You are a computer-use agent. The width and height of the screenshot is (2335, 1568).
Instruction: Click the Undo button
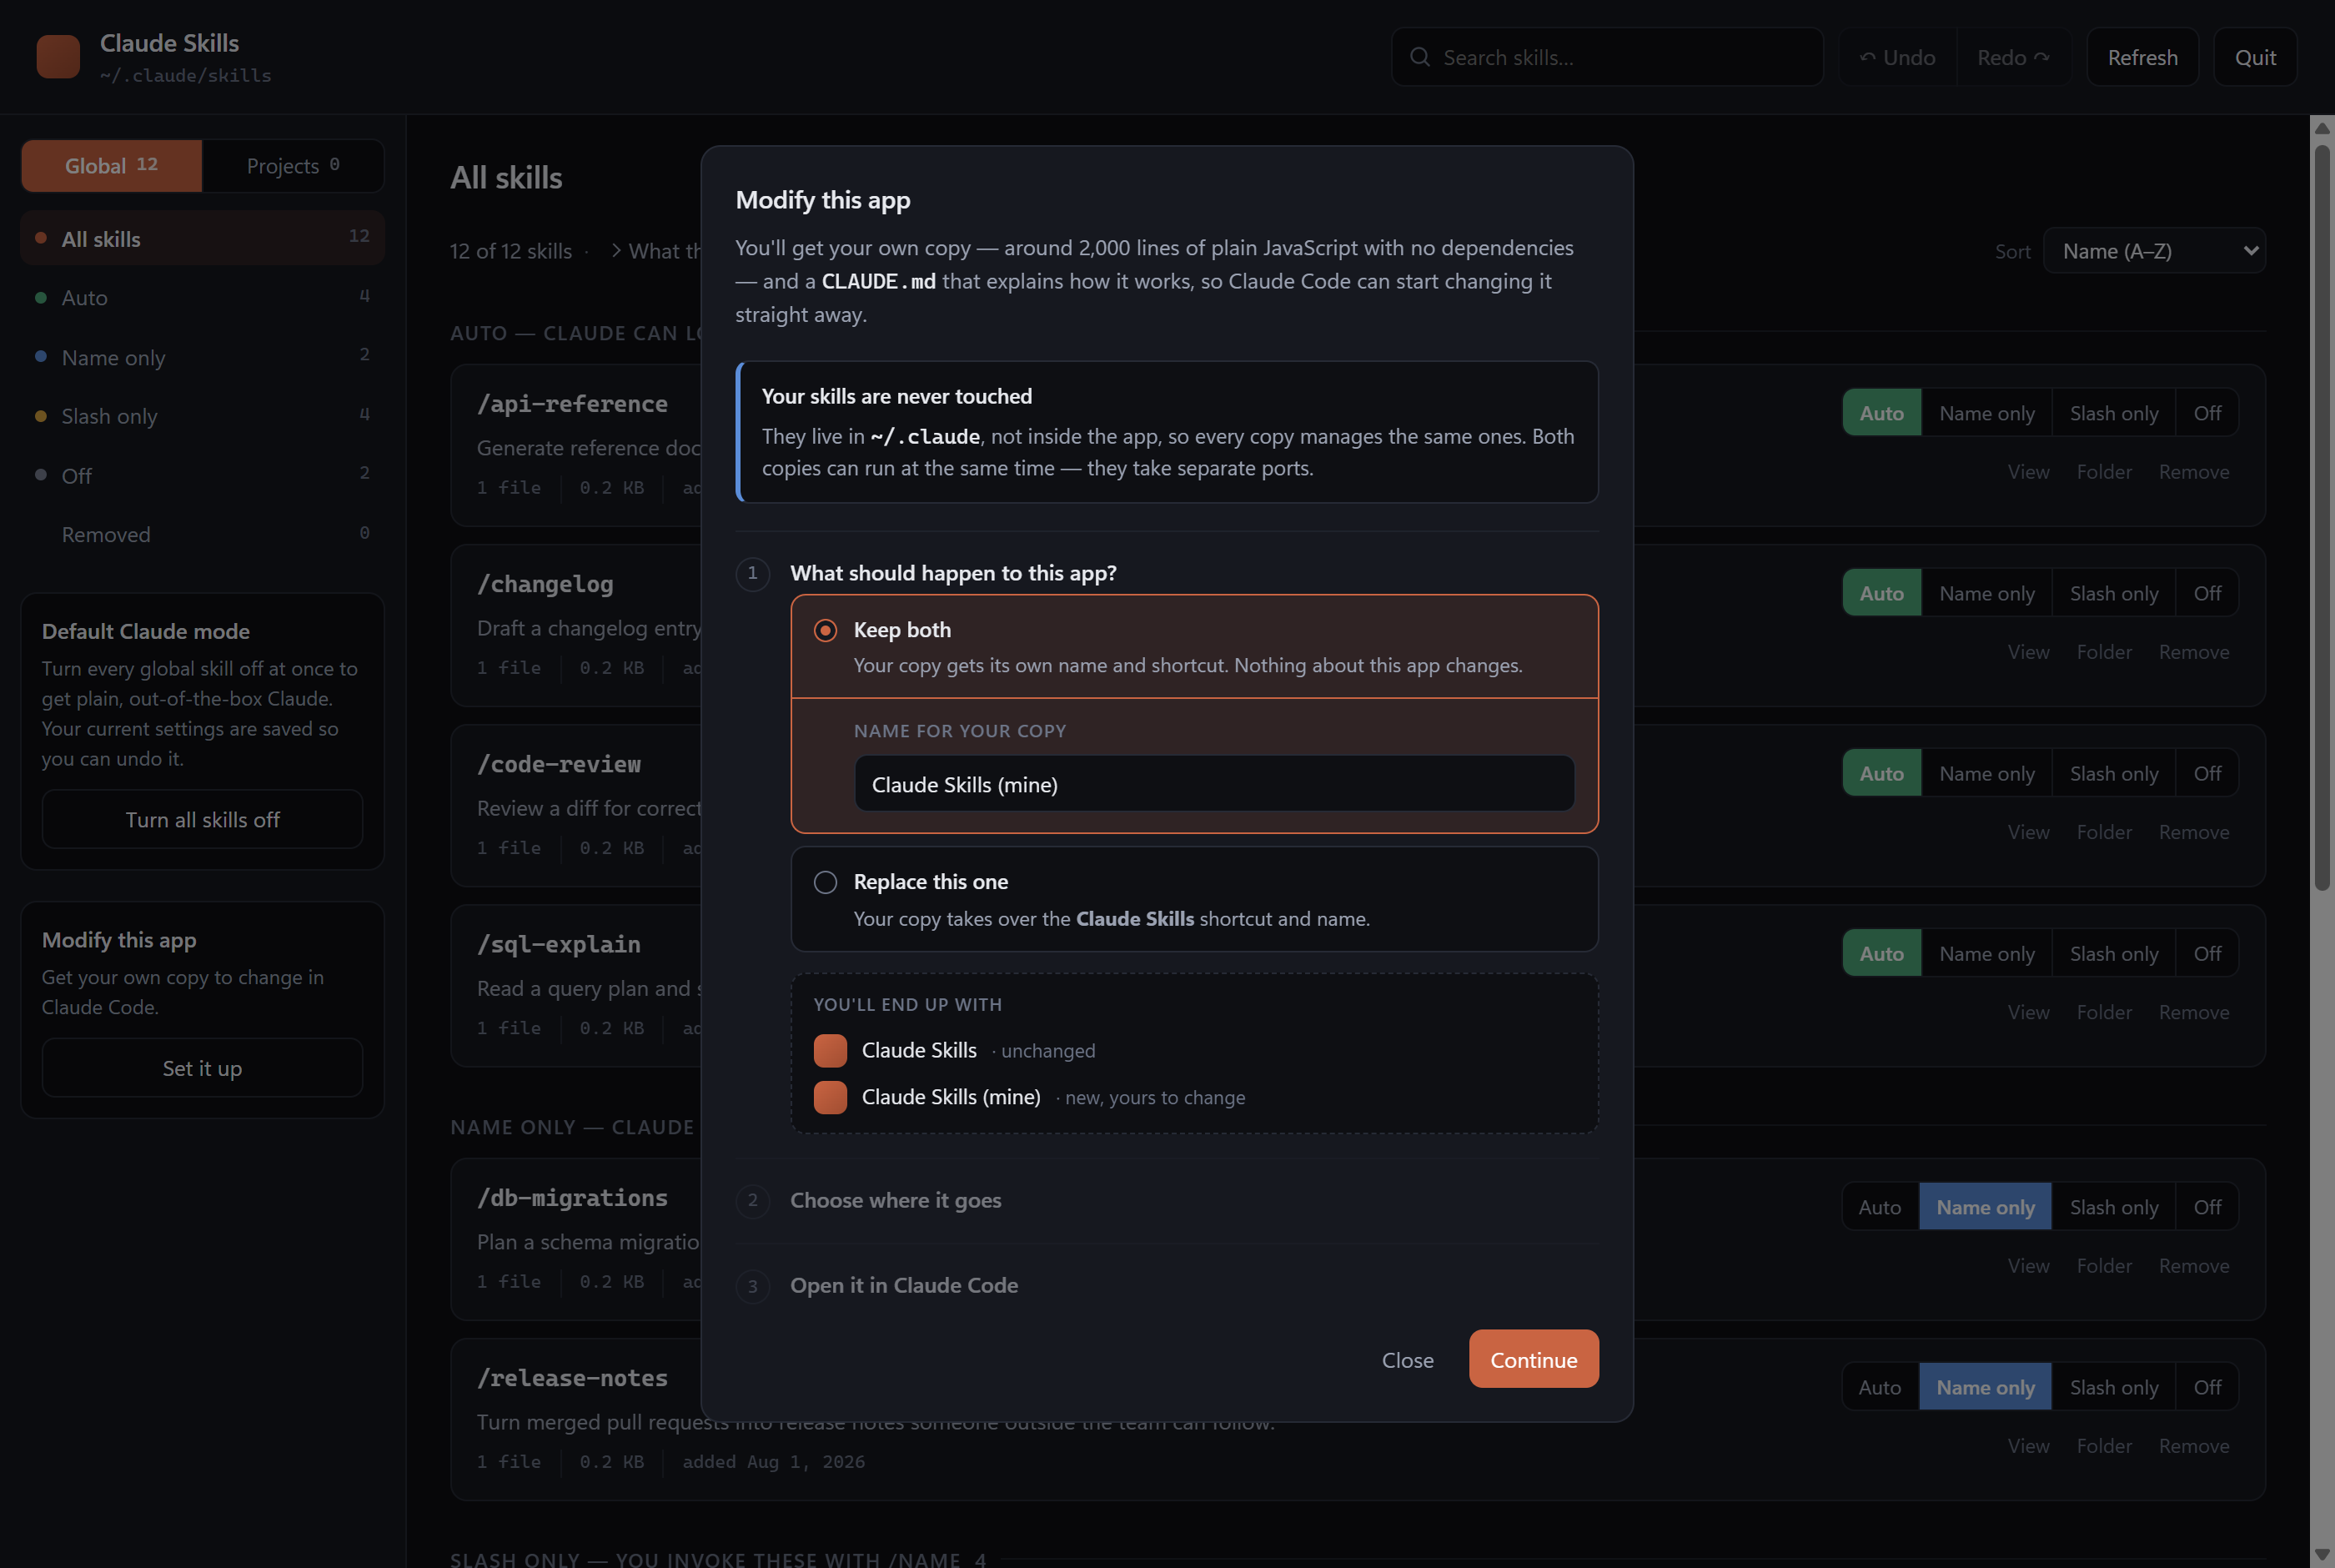tap(1897, 57)
